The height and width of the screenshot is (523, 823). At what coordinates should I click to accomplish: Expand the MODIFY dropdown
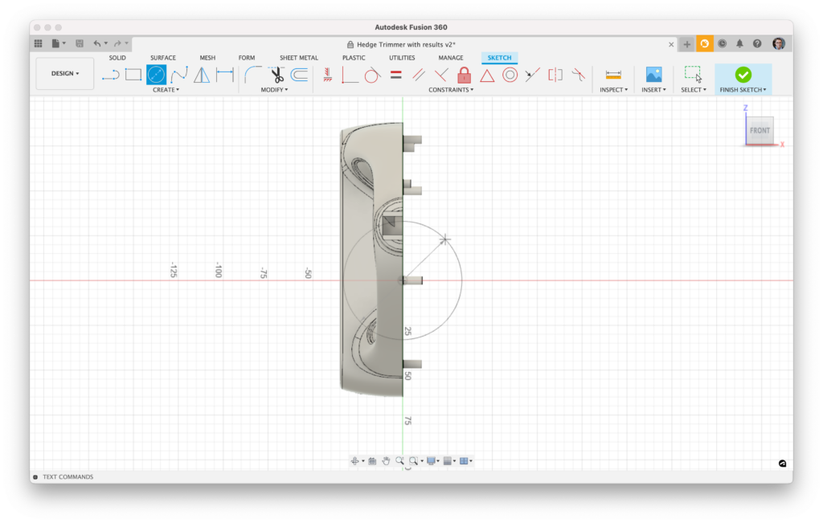pos(274,90)
